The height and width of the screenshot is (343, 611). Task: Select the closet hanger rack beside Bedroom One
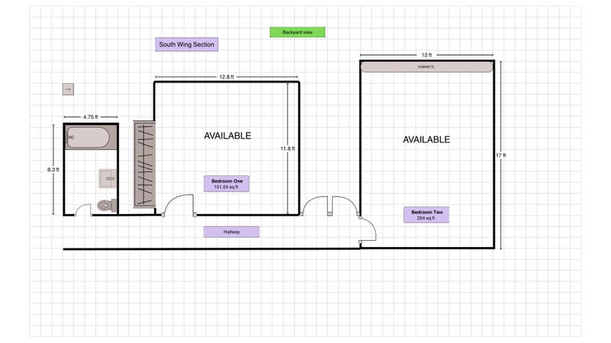144,164
